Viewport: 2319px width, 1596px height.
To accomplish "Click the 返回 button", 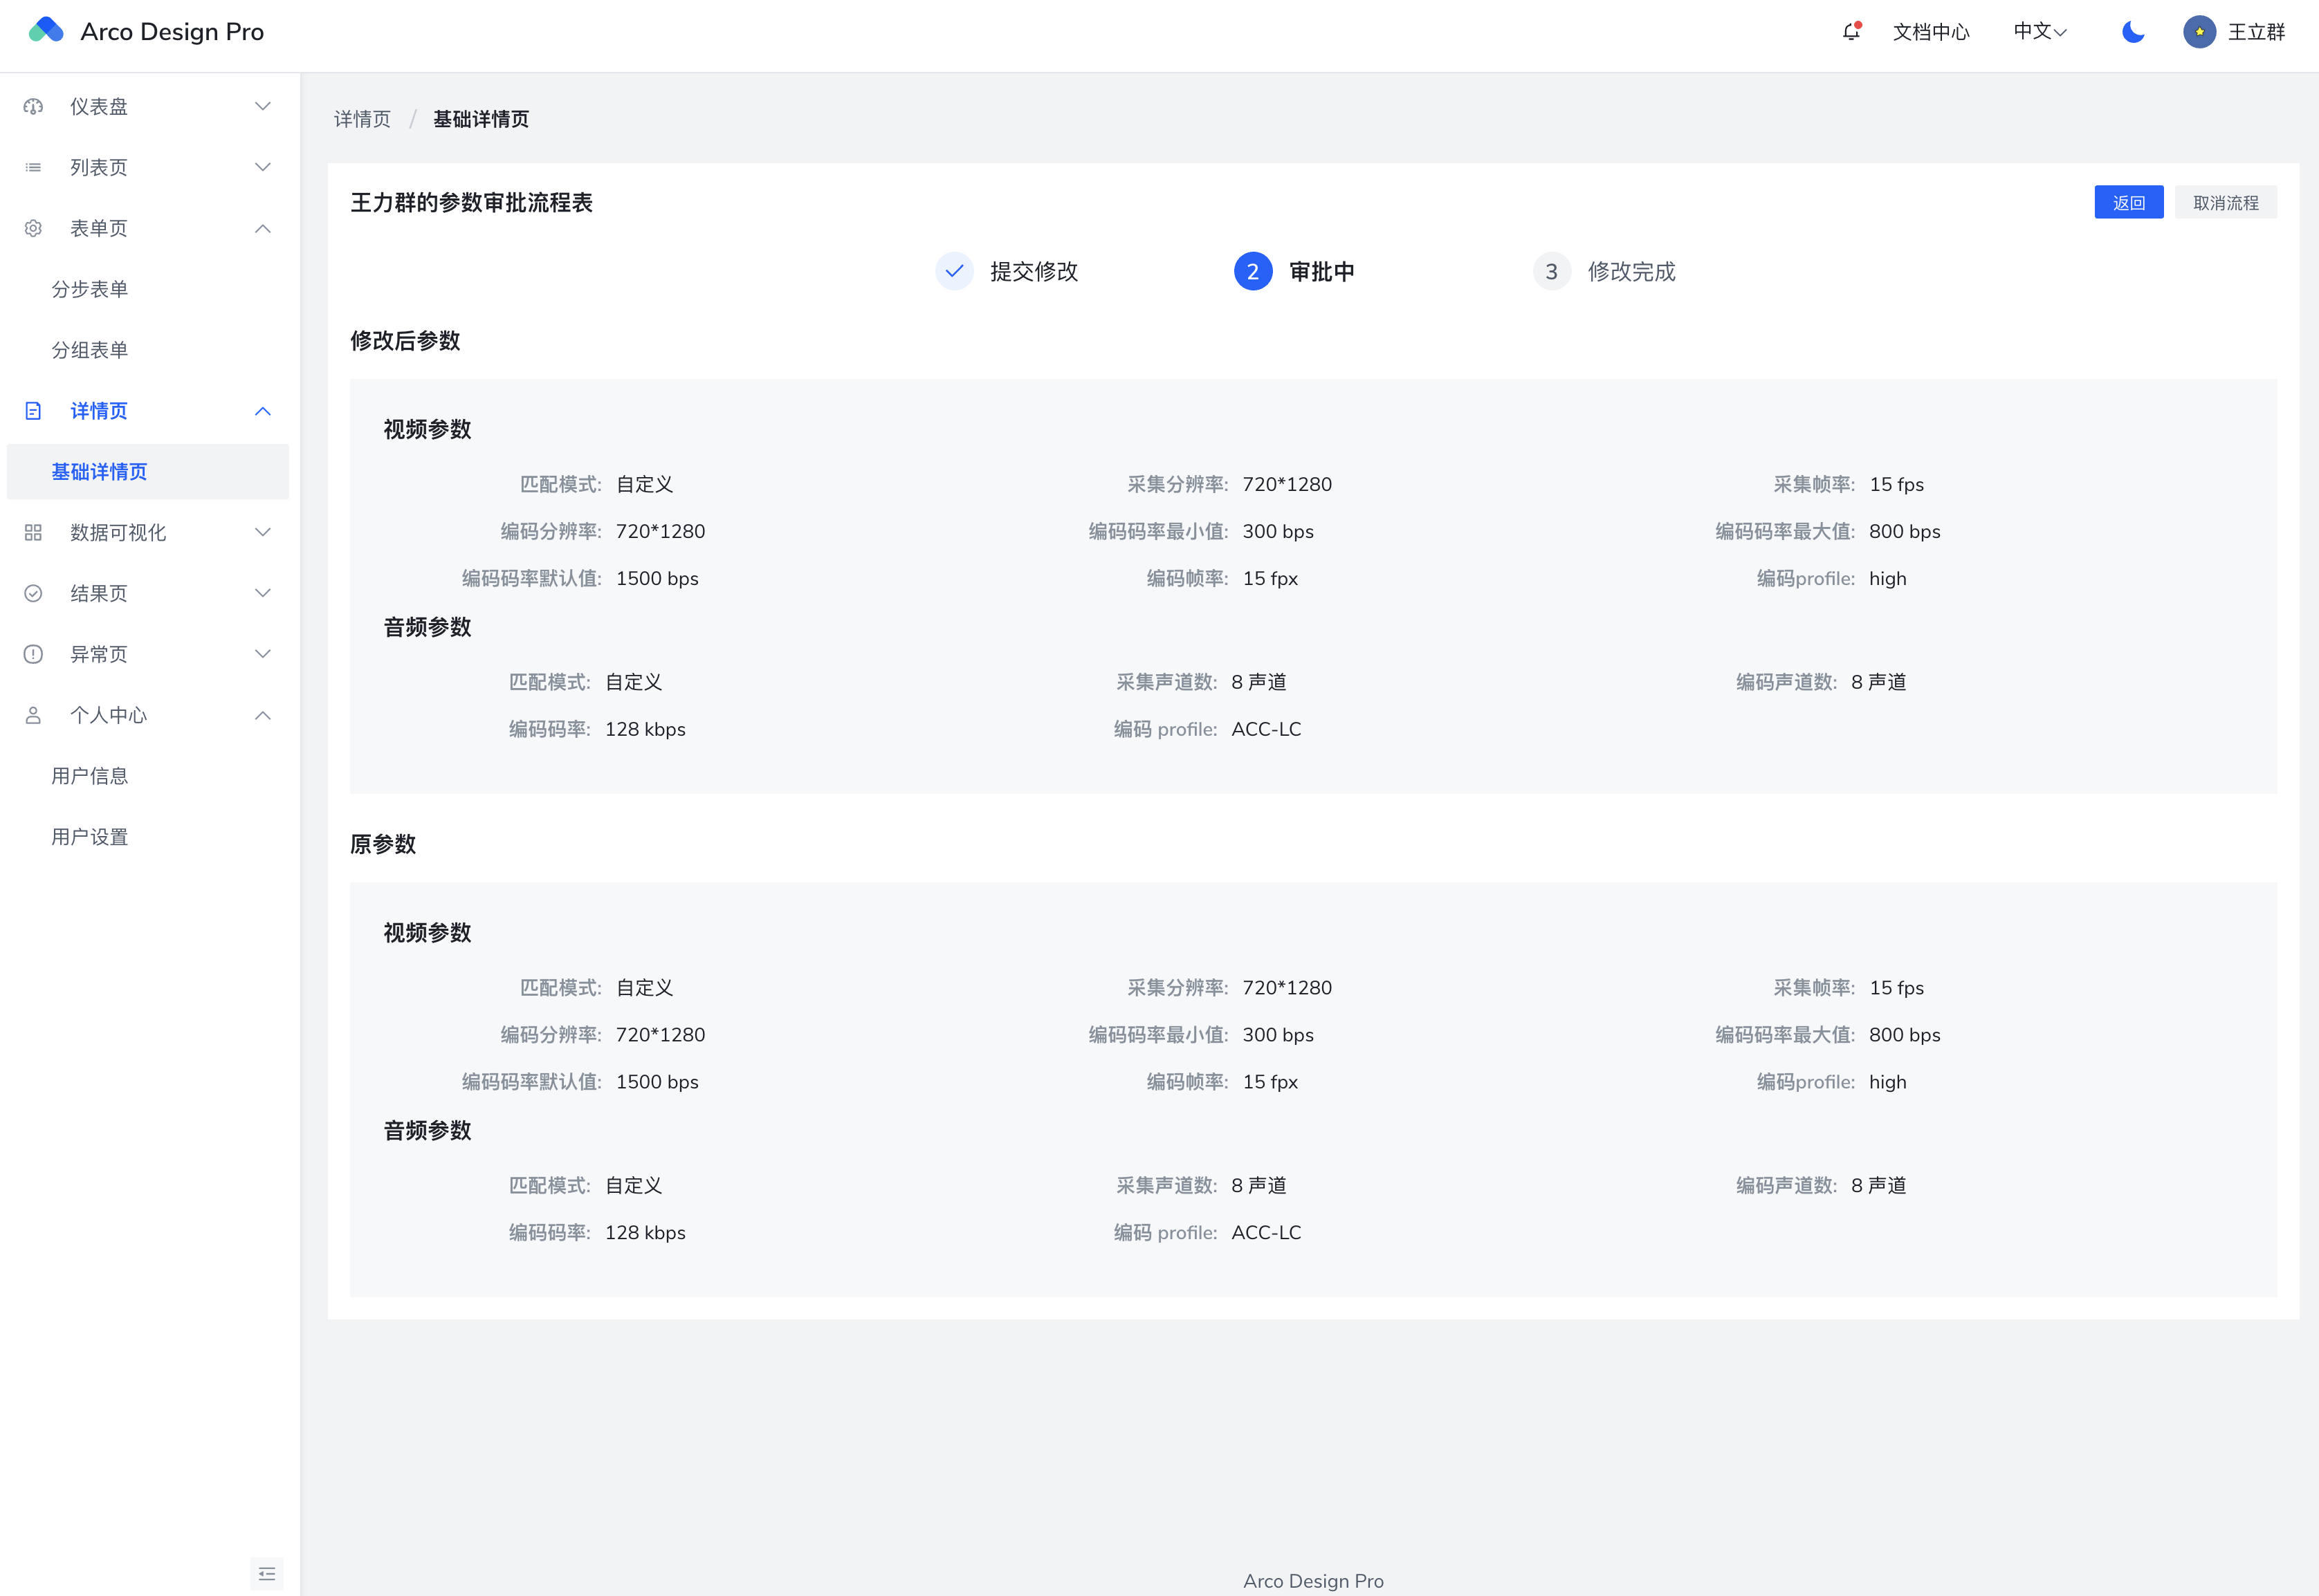I will click(2128, 202).
